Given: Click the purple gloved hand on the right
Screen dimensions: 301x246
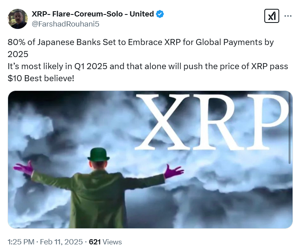Looking at the screenshot, I should coord(174,171).
